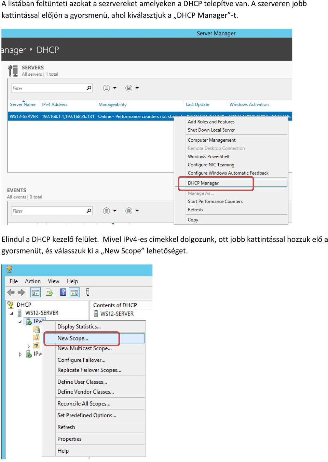Click the save query icon in Events panel
The height and width of the screenshot is (462, 328).
pyautogui.click(x=129, y=211)
